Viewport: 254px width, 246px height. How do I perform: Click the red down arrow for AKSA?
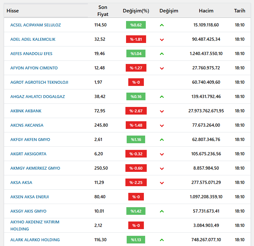pyautogui.click(x=162, y=183)
